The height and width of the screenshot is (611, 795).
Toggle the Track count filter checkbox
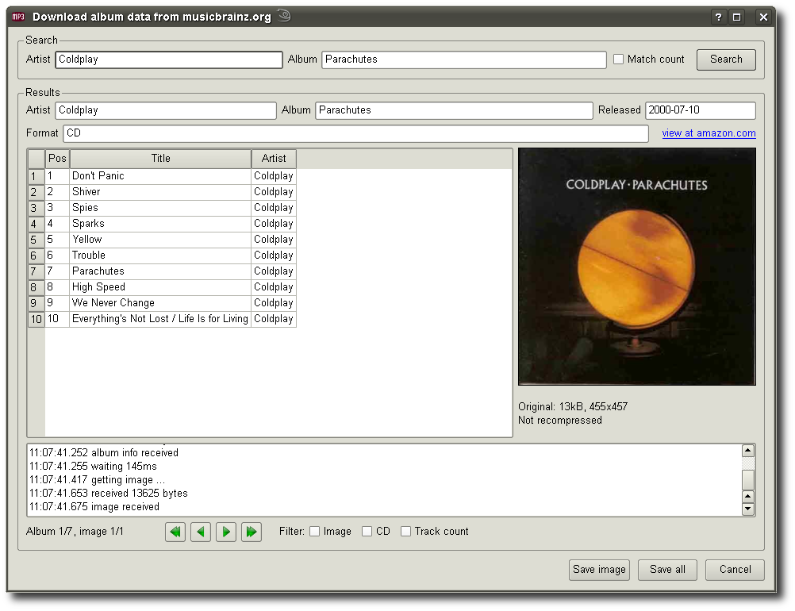[405, 531]
